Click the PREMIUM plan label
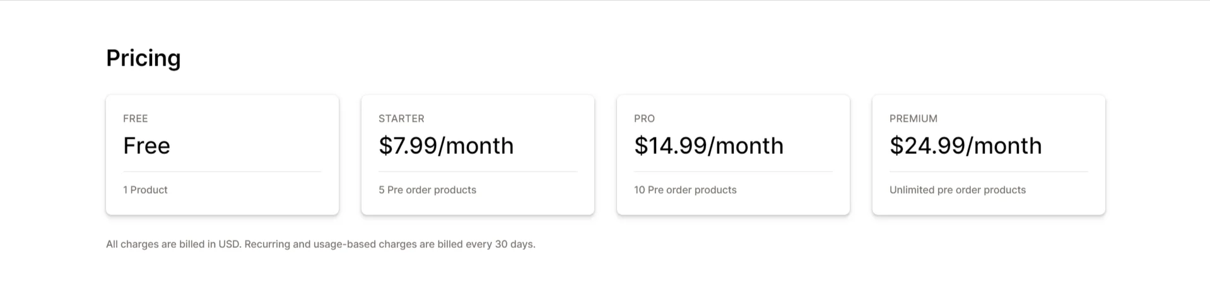Screen dimensions: 1210x294 tap(913, 119)
